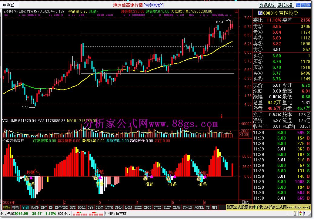
Task: Click the 卖① 6.81 ask row
Action: coord(282,49)
